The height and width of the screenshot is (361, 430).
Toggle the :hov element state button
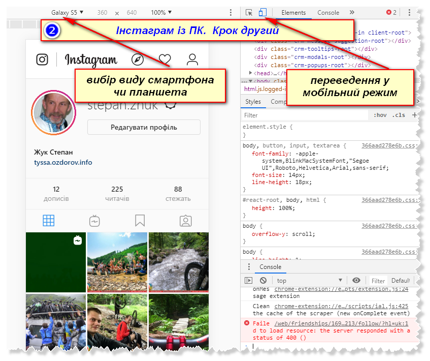tap(380, 115)
